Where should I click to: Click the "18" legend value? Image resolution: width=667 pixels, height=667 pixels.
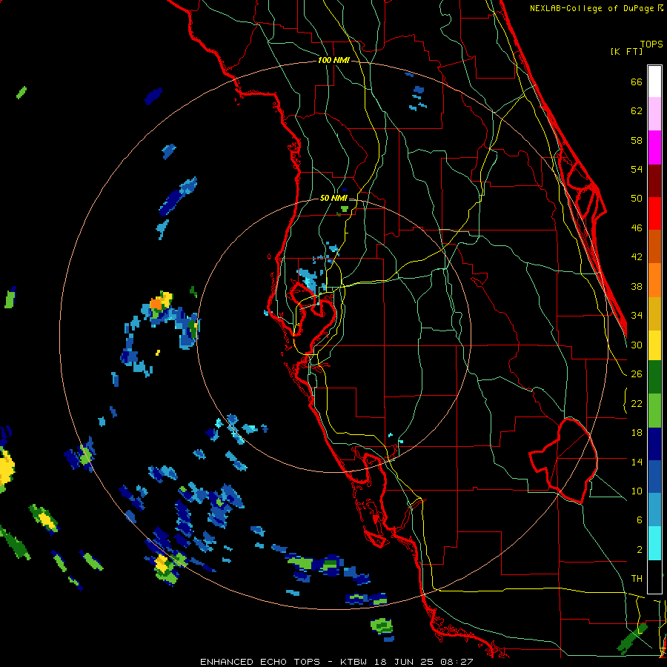pos(637,433)
